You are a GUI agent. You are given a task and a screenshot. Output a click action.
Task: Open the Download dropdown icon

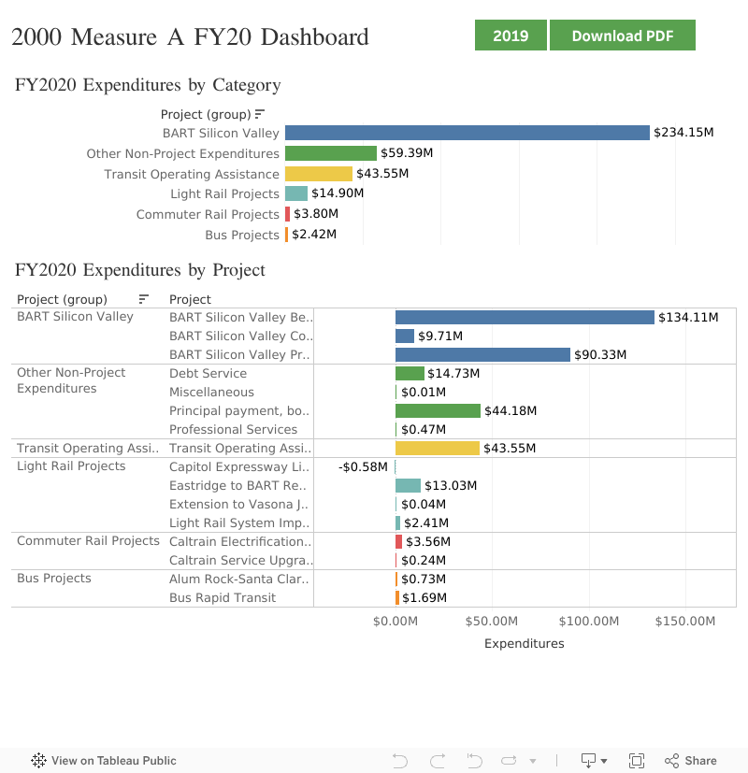tap(594, 761)
